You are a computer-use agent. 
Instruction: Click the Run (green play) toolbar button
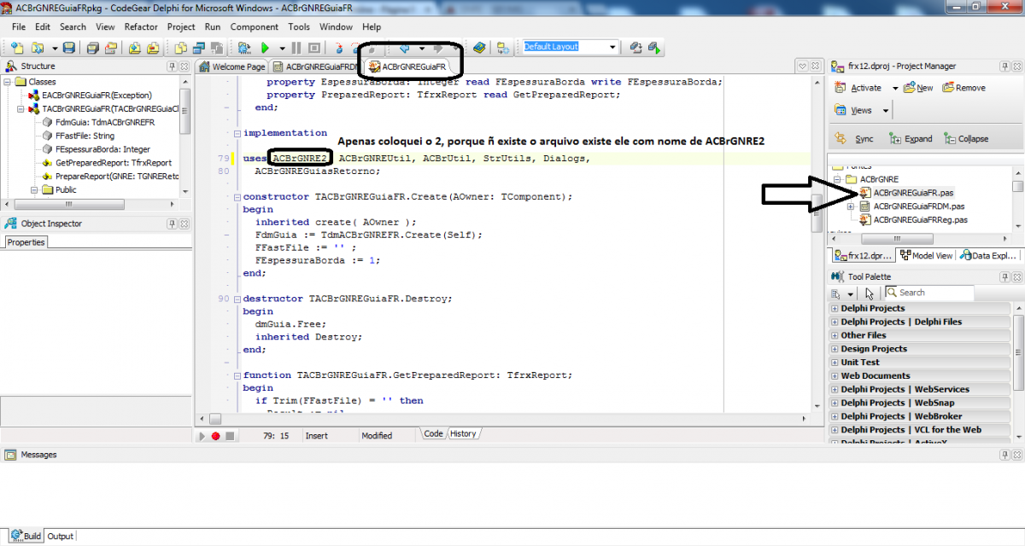[x=265, y=48]
